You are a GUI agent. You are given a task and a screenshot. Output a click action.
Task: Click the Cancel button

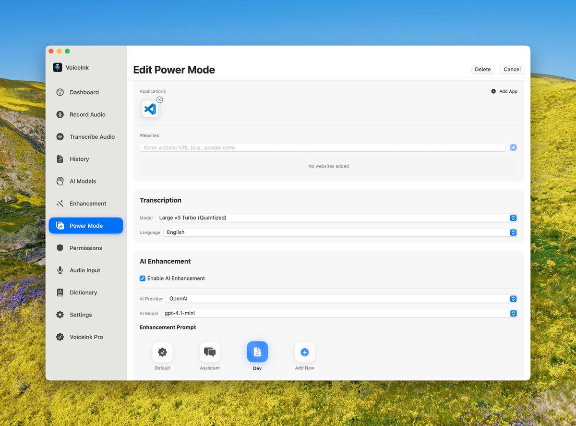pos(512,70)
